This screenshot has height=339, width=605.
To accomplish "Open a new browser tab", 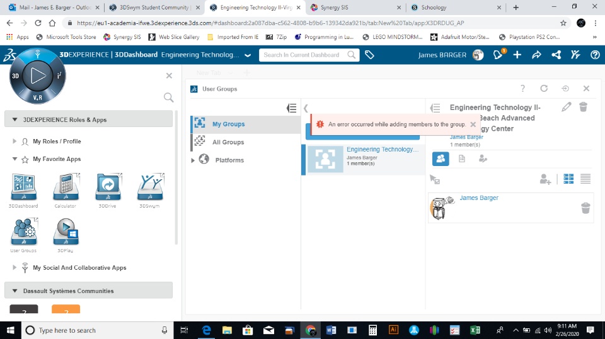I will click(516, 8).
